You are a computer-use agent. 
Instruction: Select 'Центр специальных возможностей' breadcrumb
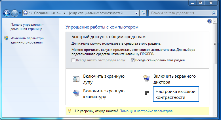[x=95, y=13]
